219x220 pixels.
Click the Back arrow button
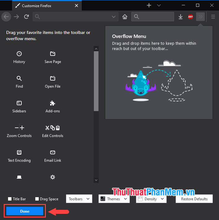coord(6,17)
